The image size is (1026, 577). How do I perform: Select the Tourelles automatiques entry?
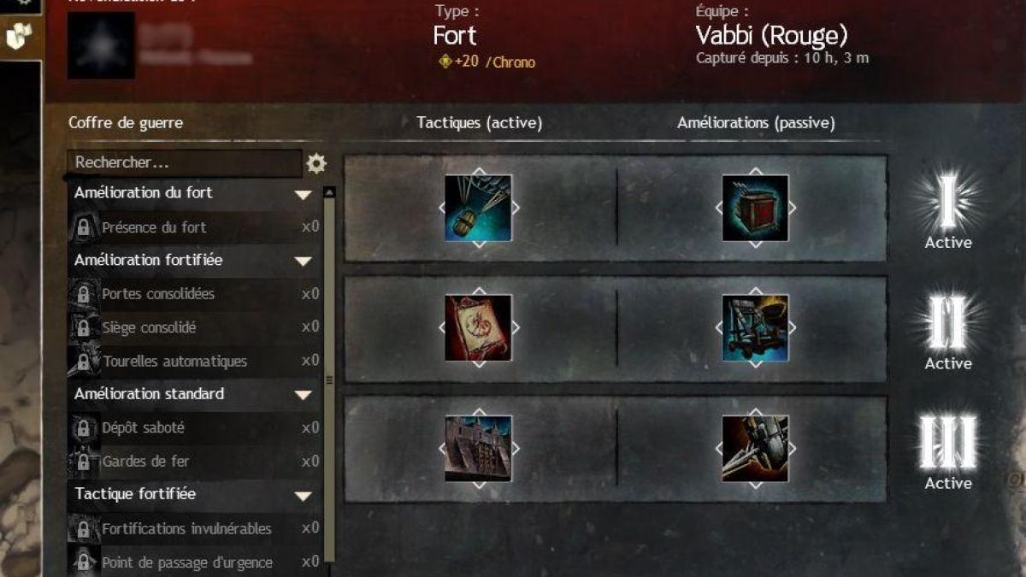194,361
